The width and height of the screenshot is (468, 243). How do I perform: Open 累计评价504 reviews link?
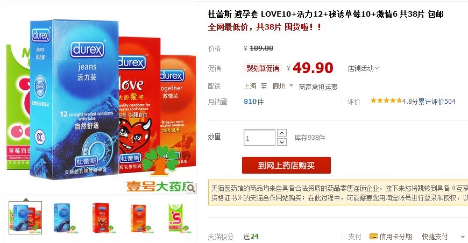pos(437,102)
